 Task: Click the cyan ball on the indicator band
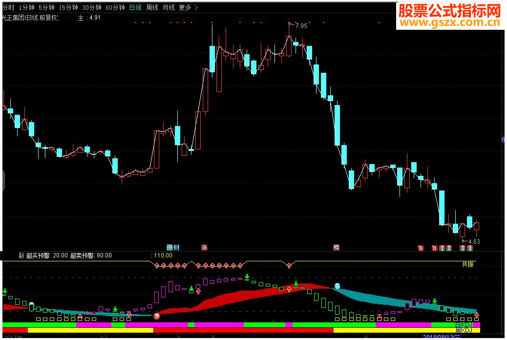point(337,286)
